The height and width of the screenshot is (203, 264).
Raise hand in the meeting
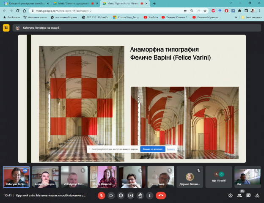tap(140, 195)
